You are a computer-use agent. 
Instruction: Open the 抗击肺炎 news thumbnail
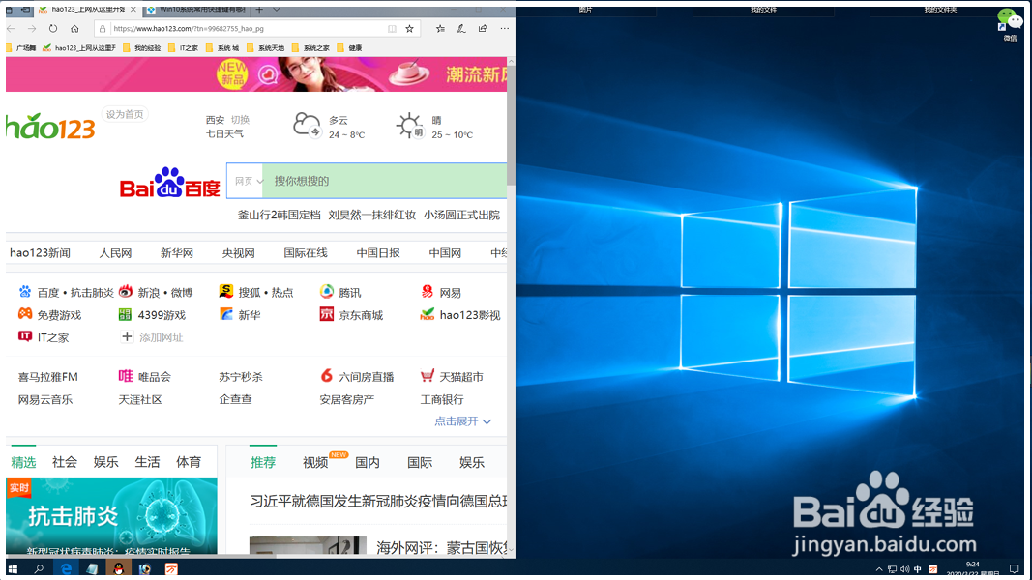click(x=111, y=516)
